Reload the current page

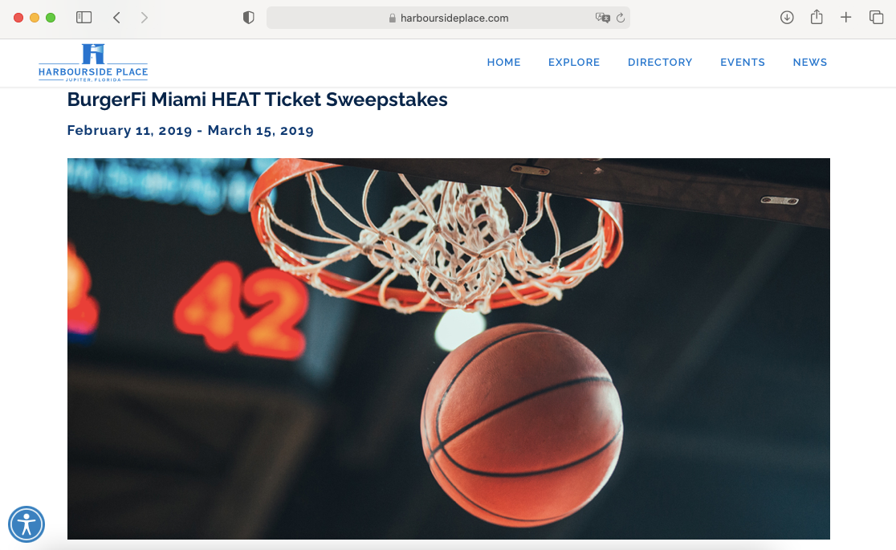621,18
